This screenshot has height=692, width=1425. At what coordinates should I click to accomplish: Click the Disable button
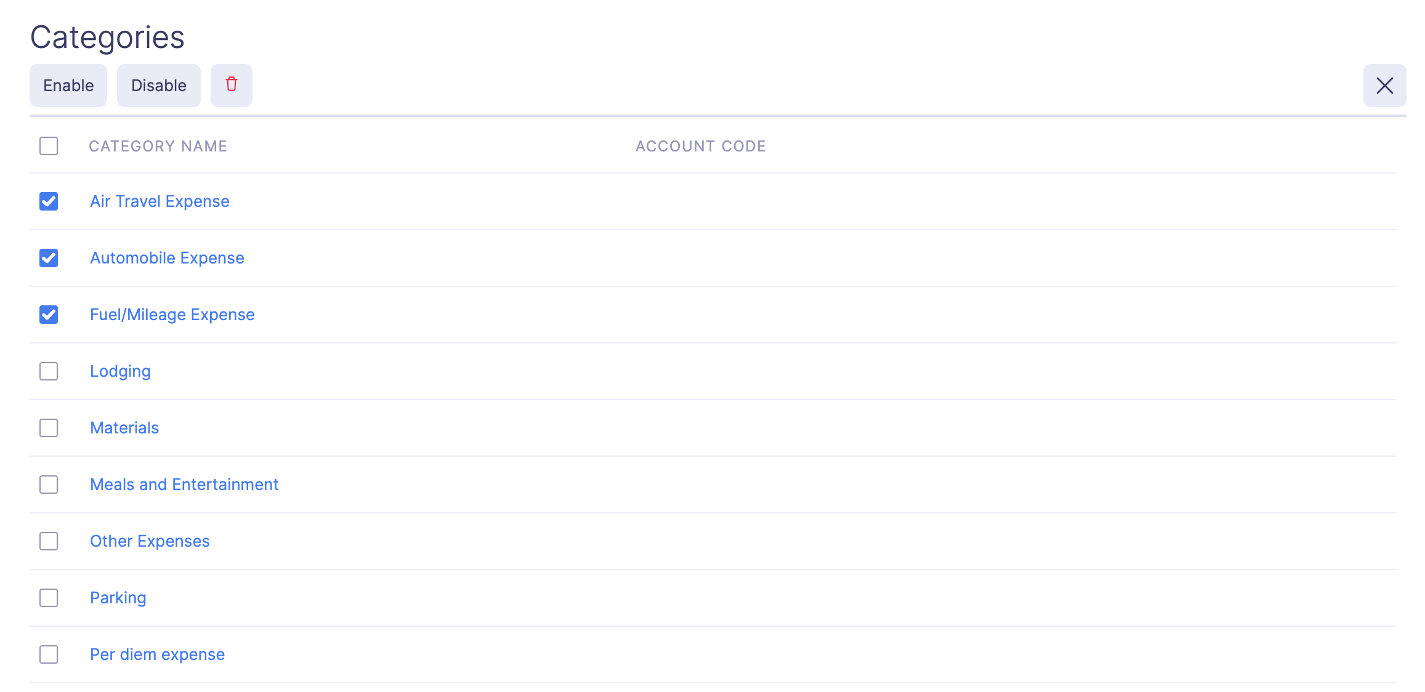(158, 85)
